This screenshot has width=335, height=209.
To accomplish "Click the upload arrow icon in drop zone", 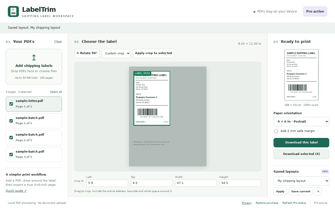I will (34, 57).
